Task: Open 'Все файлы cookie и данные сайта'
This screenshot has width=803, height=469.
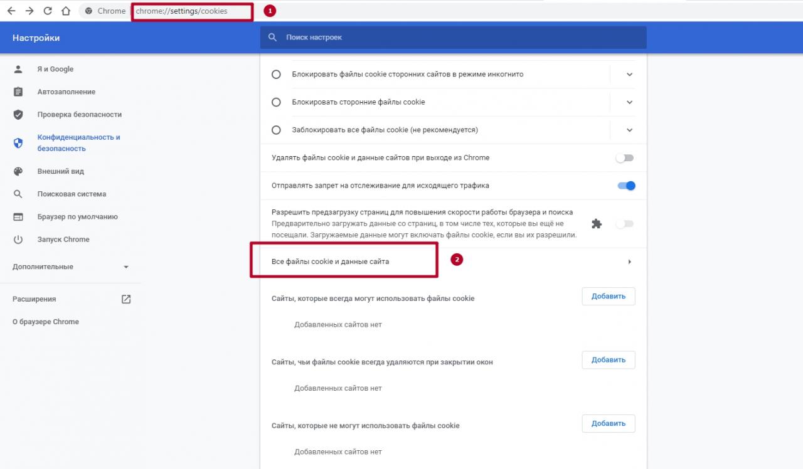Action: pyautogui.click(x=345, y=261)
